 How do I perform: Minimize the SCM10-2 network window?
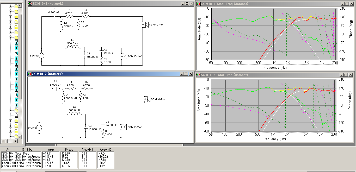coord(182,74)
